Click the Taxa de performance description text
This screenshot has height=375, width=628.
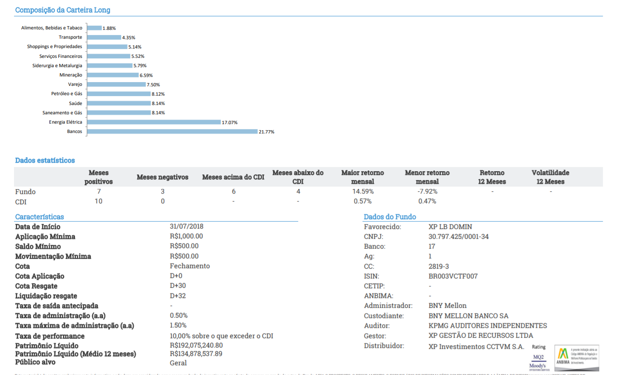click(x=221, y=336)
